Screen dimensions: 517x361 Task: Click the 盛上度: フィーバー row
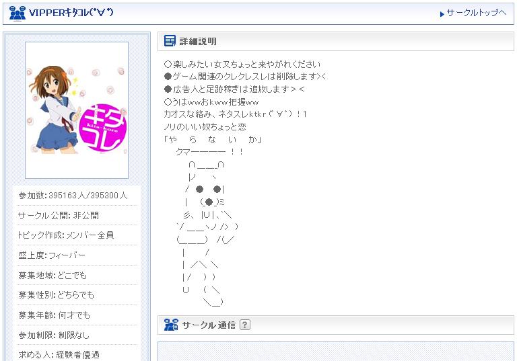click(77, 255)
